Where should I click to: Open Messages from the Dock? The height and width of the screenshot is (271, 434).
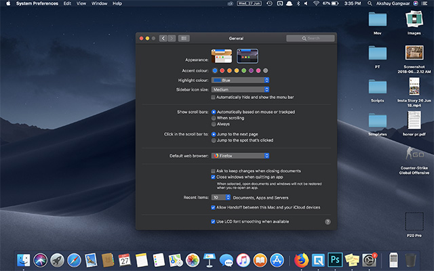point(226,260)
